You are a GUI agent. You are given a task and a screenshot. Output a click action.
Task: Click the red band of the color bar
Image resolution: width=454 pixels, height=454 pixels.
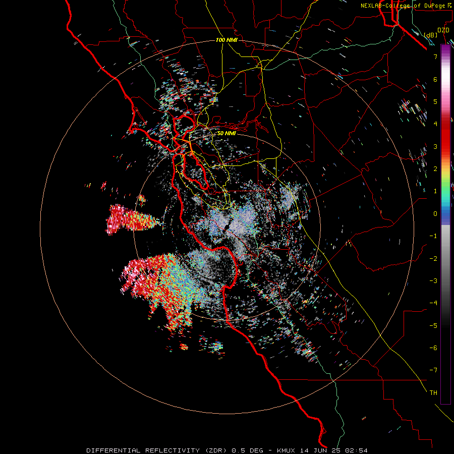pos(445,136)
